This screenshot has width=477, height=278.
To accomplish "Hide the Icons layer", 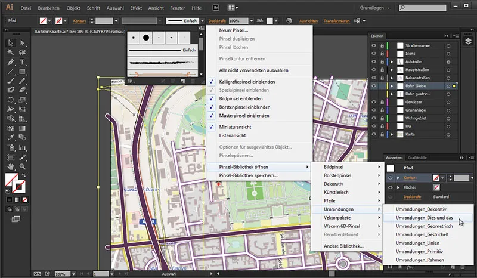I will 374,54.
